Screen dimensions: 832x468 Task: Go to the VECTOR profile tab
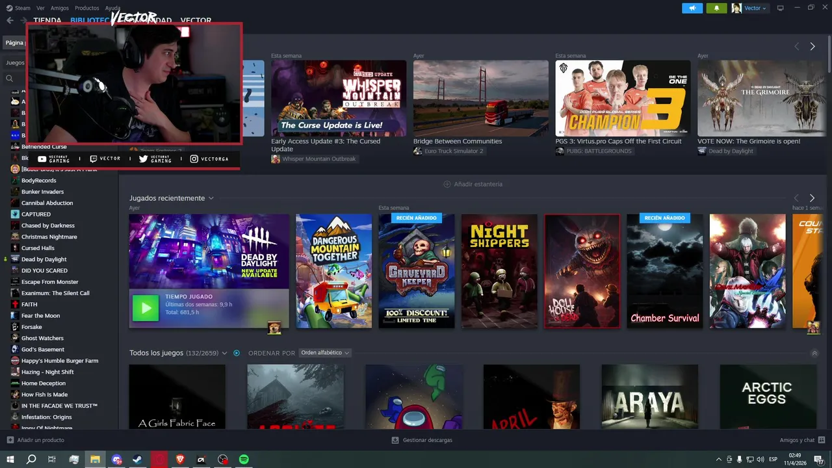click(196, 21)
